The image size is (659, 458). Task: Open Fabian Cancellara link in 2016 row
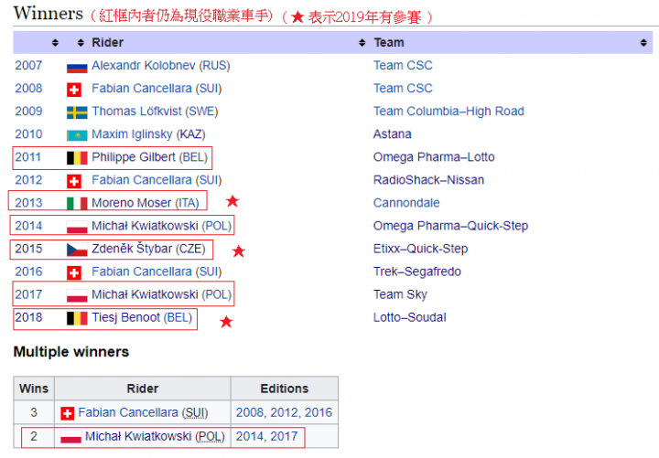(142, 272)
